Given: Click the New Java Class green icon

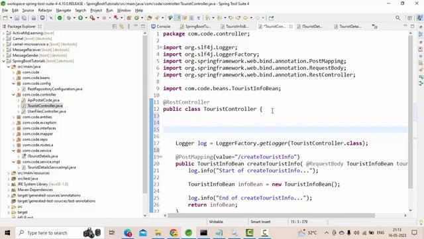Looking at the screenshot, I should coord(136,18).
